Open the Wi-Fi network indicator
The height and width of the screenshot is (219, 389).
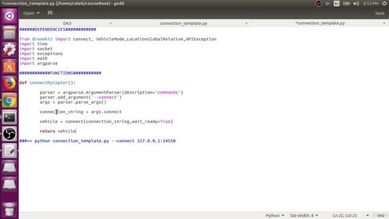(328, 4)
